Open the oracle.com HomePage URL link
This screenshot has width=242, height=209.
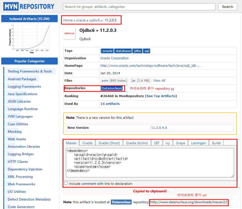coord(150,66)
